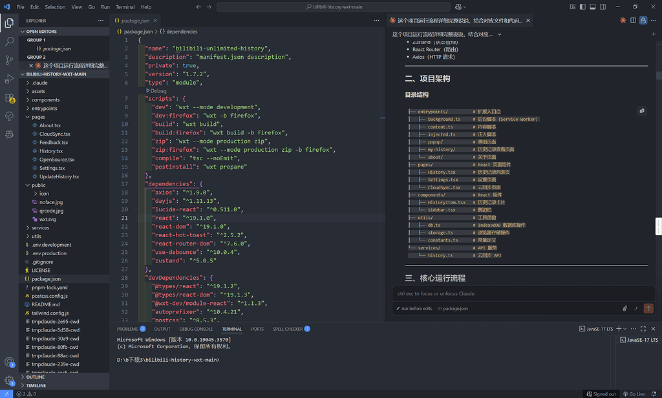Image resolution: width=662 pixels, height=398 pixels.
Task: Close the Claude conversation tab
Action: click(x=528, y=20)
